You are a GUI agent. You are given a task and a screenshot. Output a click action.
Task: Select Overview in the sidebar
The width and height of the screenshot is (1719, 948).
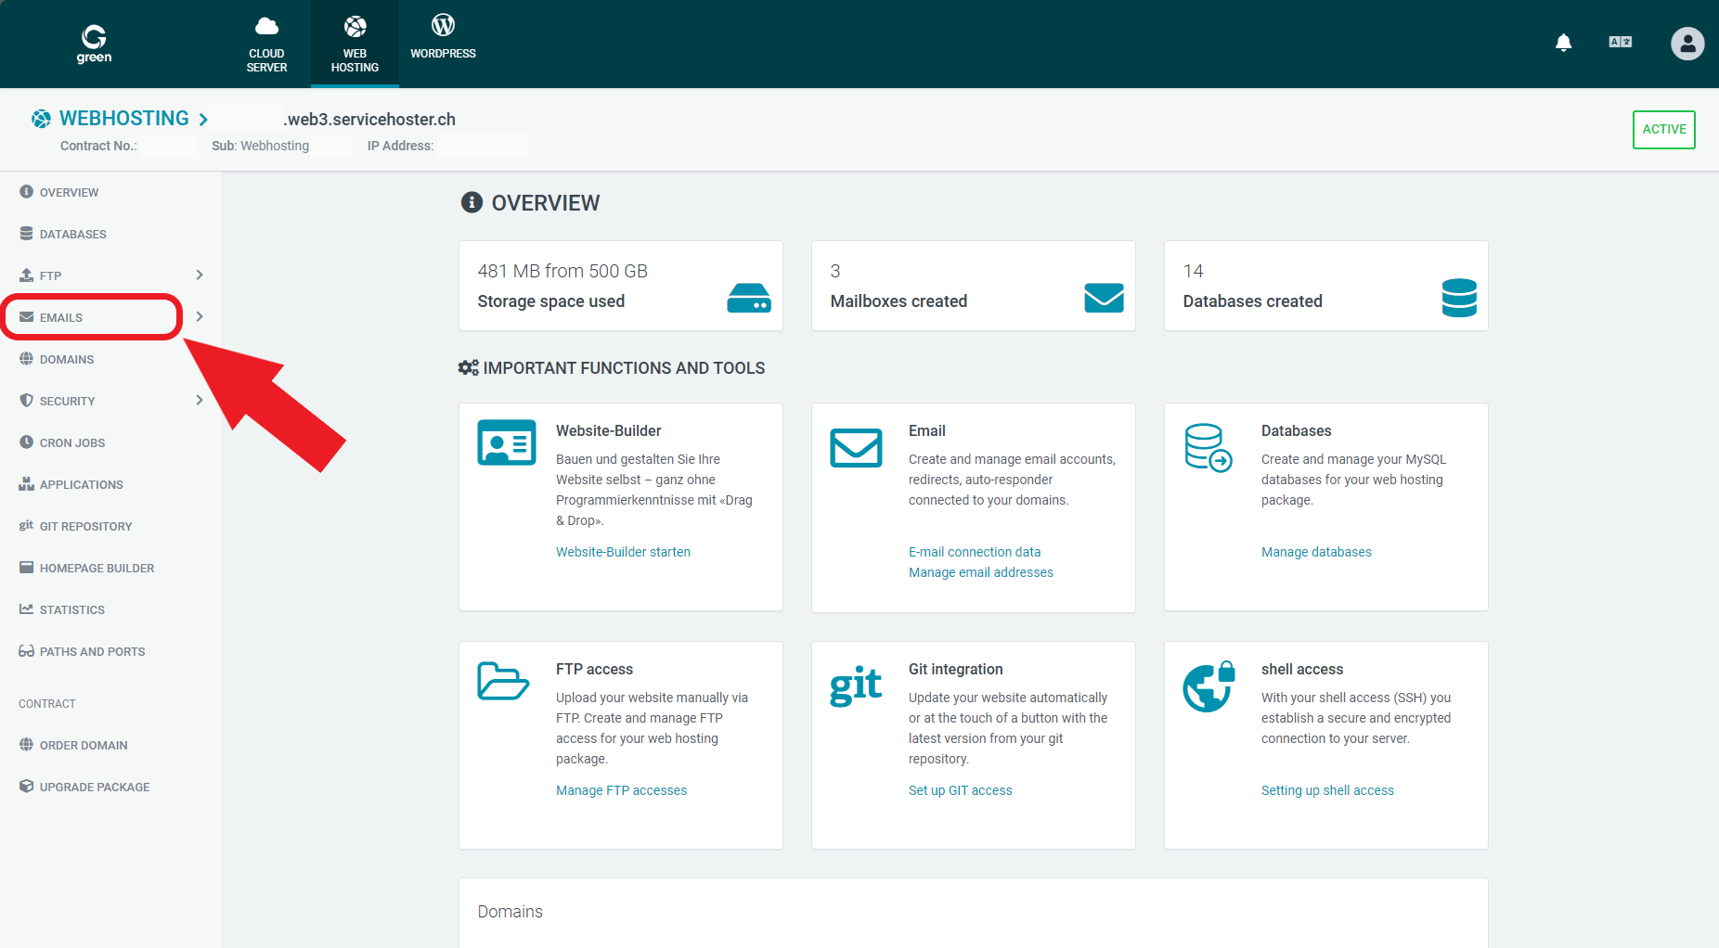tap(69, 192)
